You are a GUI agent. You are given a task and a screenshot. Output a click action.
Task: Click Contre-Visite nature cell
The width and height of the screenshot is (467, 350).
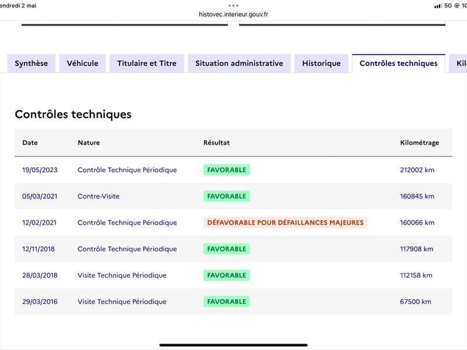pos(99,197)
